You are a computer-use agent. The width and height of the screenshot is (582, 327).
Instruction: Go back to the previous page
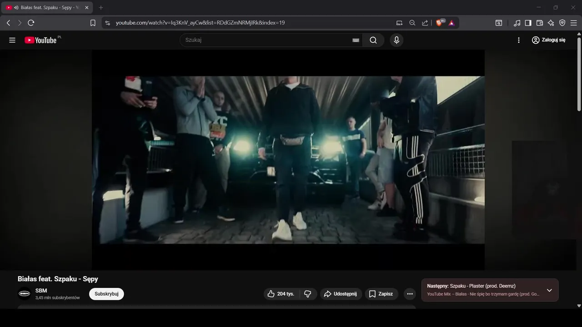pos(8,23)
